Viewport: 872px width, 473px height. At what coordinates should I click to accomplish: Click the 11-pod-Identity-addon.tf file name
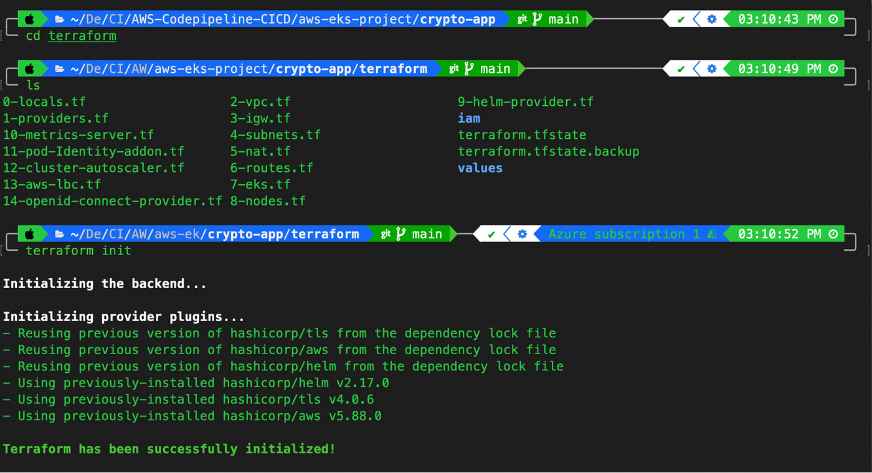(93, 151)
